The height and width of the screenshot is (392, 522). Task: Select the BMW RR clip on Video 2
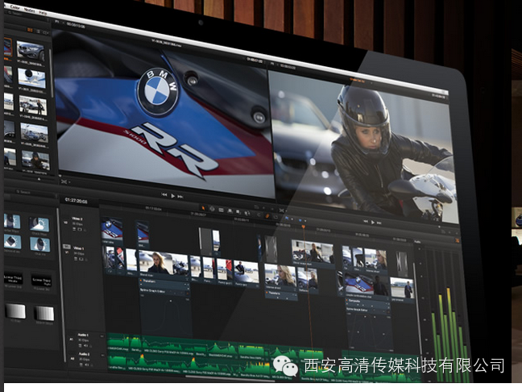click(x=112, y=231)
